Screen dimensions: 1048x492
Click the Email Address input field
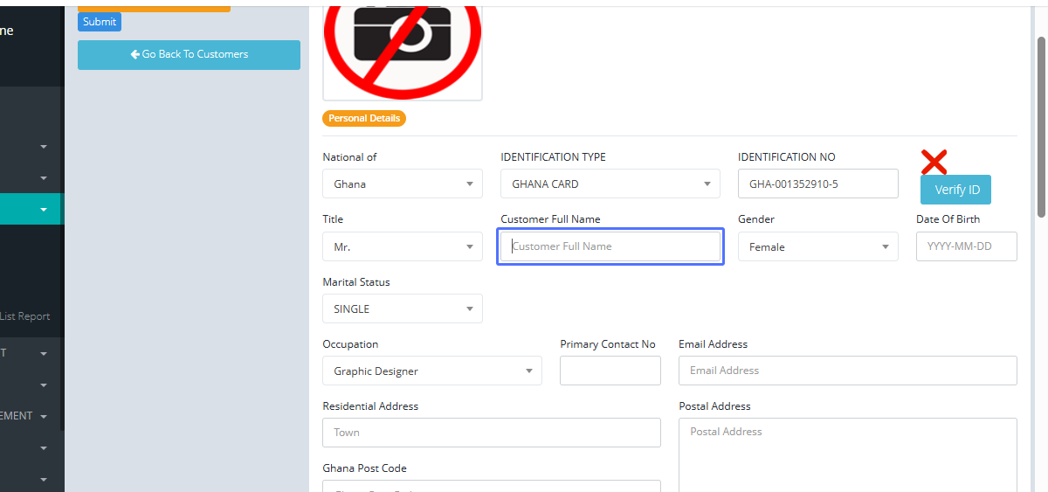point(847,371)
